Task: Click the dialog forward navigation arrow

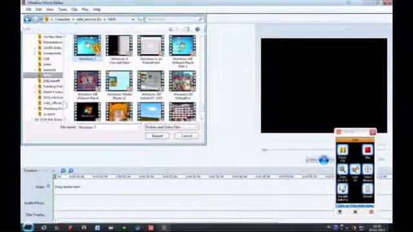Action: [x=35, y=19]
